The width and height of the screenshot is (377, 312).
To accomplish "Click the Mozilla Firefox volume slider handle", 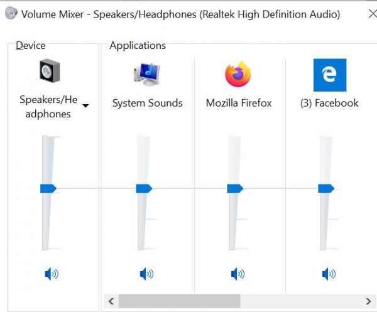I will click(x=235, y=188).
